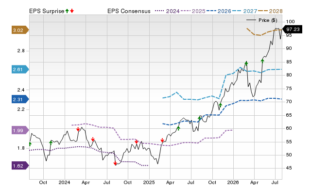311x185 pixels.
Task: Click the 2.2 EPS axis label
Action: click(21, 109)
